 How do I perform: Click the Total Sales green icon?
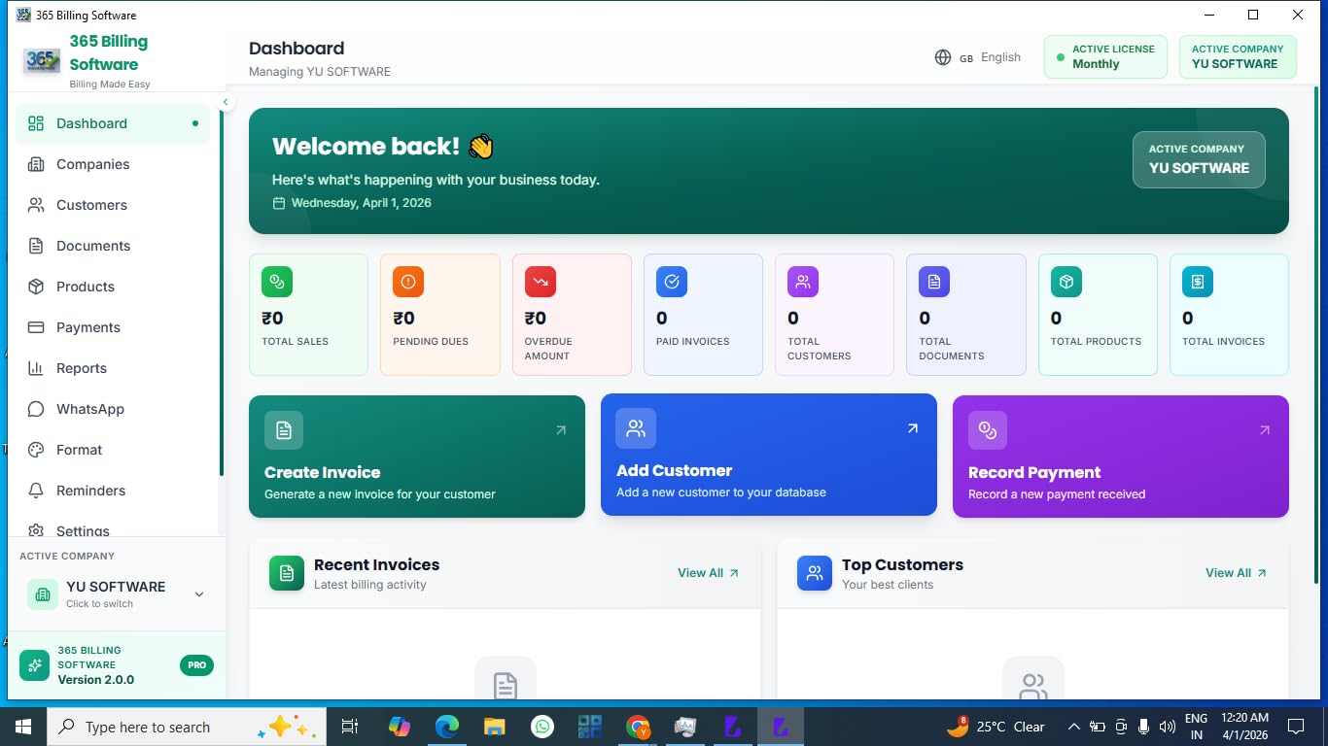coord(277,282)
